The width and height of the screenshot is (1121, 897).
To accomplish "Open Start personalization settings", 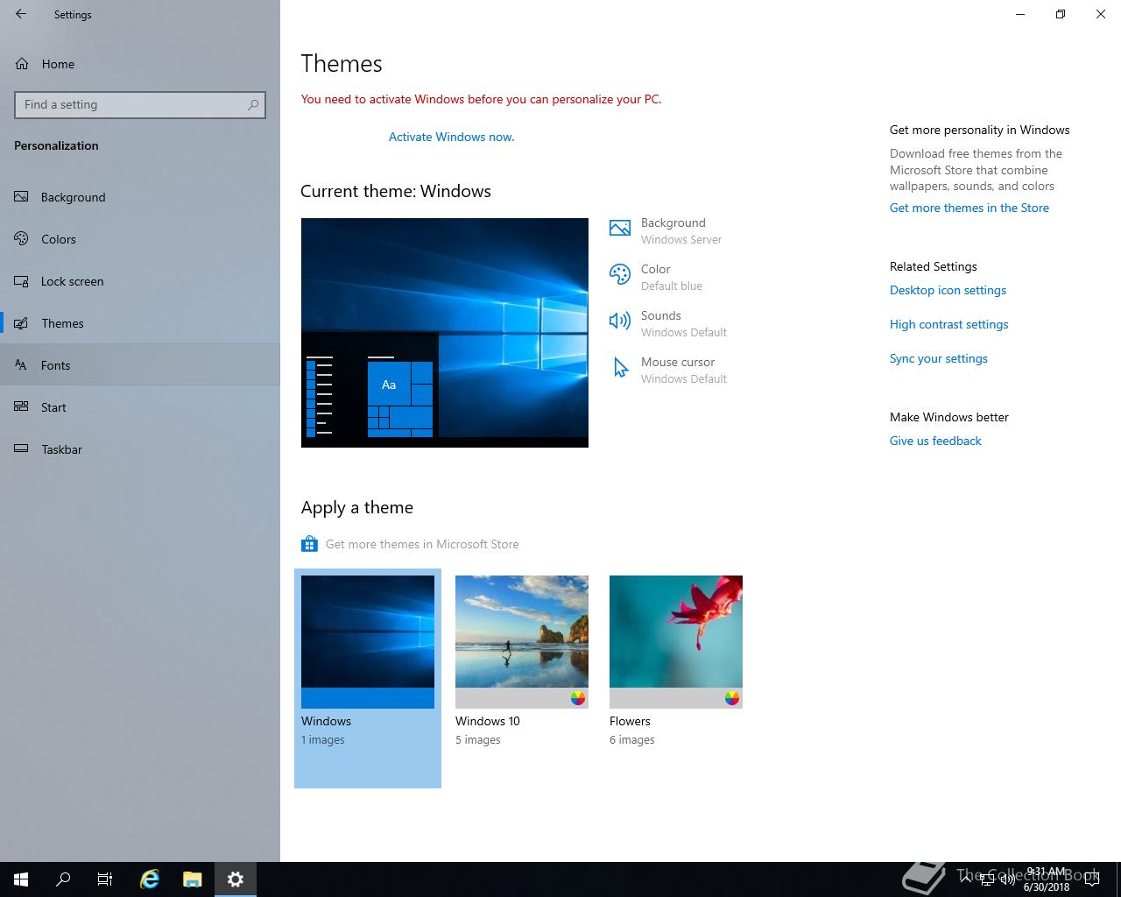I will point(140,407).
